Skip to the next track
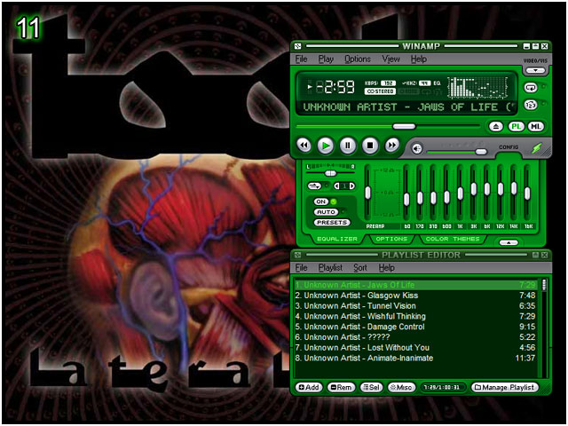The image size is (568, 426). point(392,146)
